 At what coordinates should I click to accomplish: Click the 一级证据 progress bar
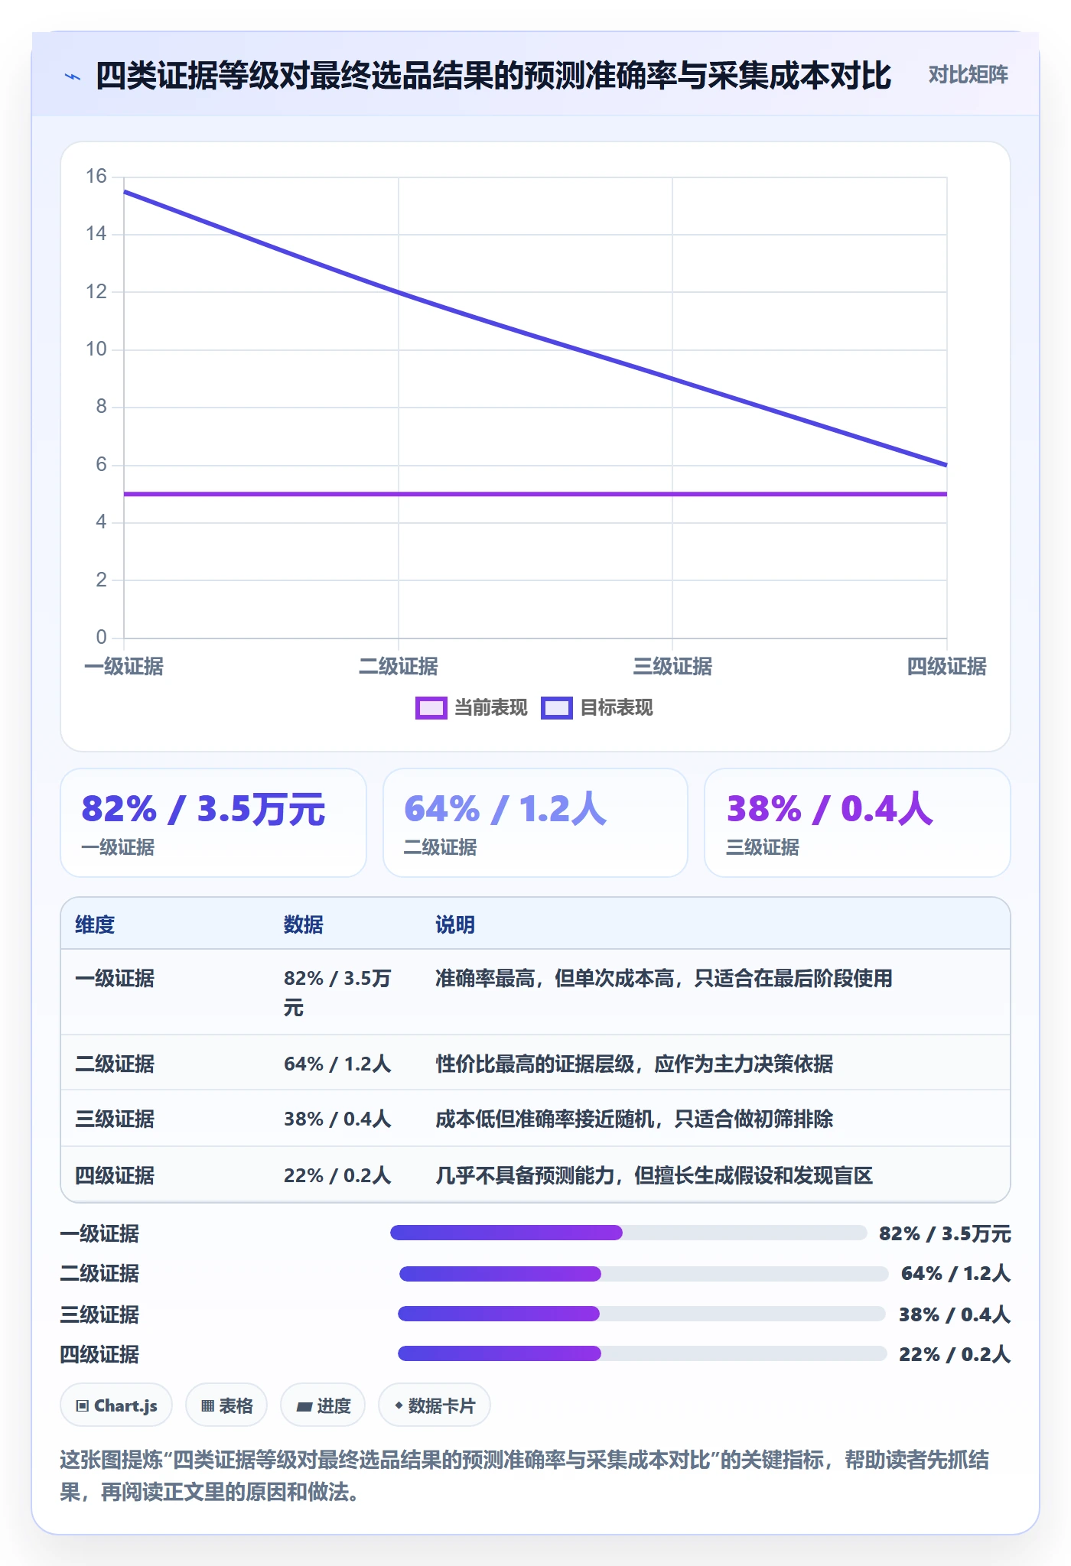628,1233
